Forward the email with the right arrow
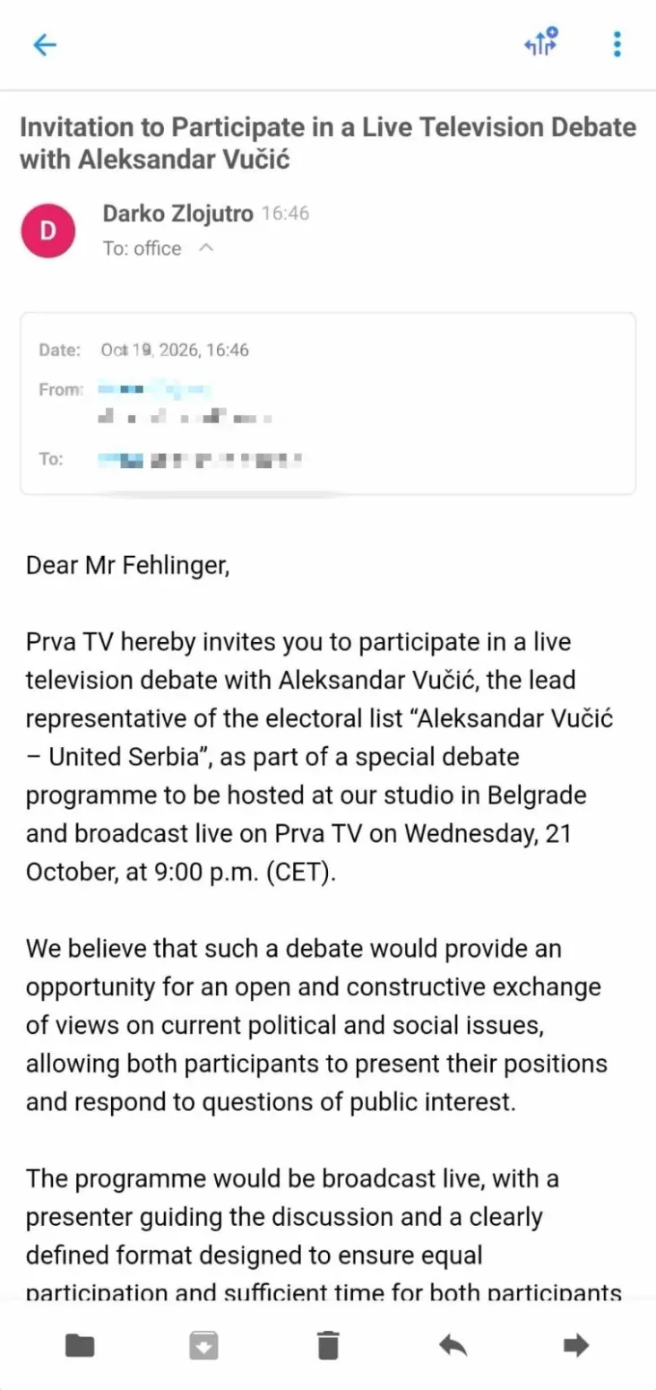This screenshot has width=656, height=1390. pyautogui.click(x=575, y=1344)
